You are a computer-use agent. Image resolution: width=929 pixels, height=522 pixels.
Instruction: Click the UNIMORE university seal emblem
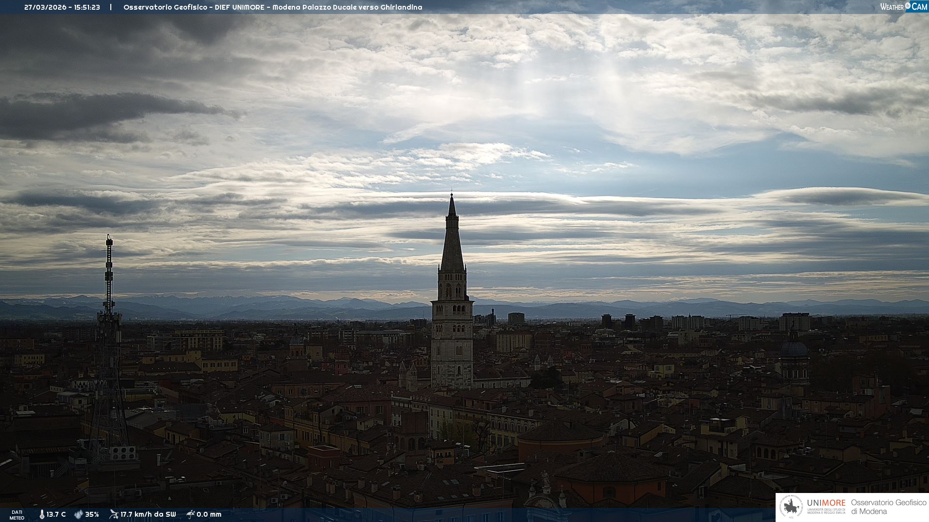tap(792, 507)
